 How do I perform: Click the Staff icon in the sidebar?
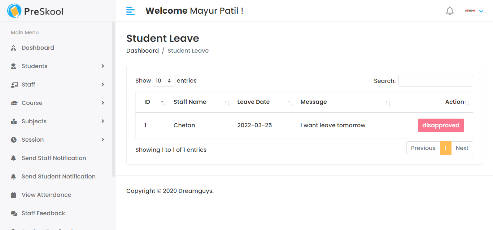[13, 84]
